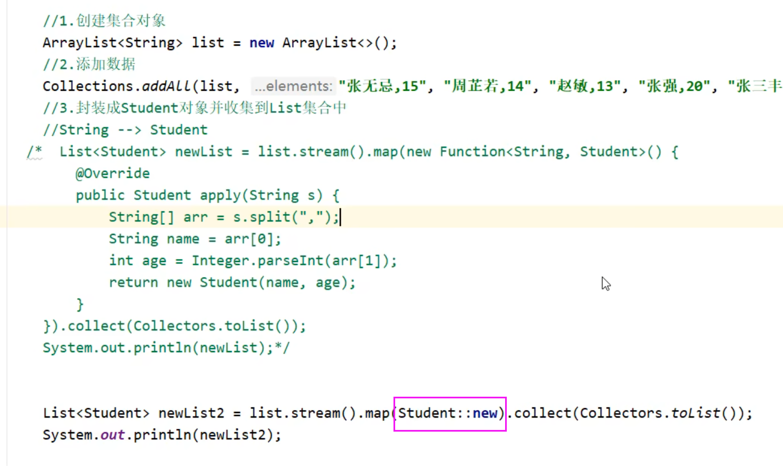This screenshot has width=783, height=466.
Task: Click the "//1.创建集合对象" comment line
Action: [104, 21]
